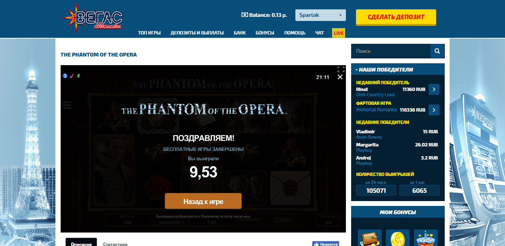Go to the Бонусы menu item
The width and height of the screenshot is (505, 246).
[265, 33]
